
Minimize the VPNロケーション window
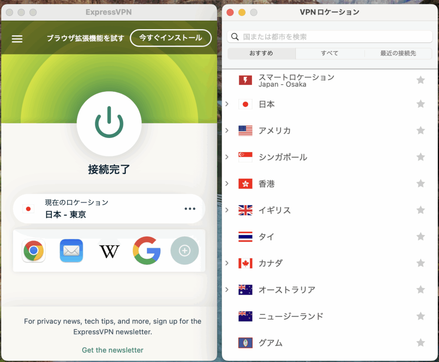242,12
